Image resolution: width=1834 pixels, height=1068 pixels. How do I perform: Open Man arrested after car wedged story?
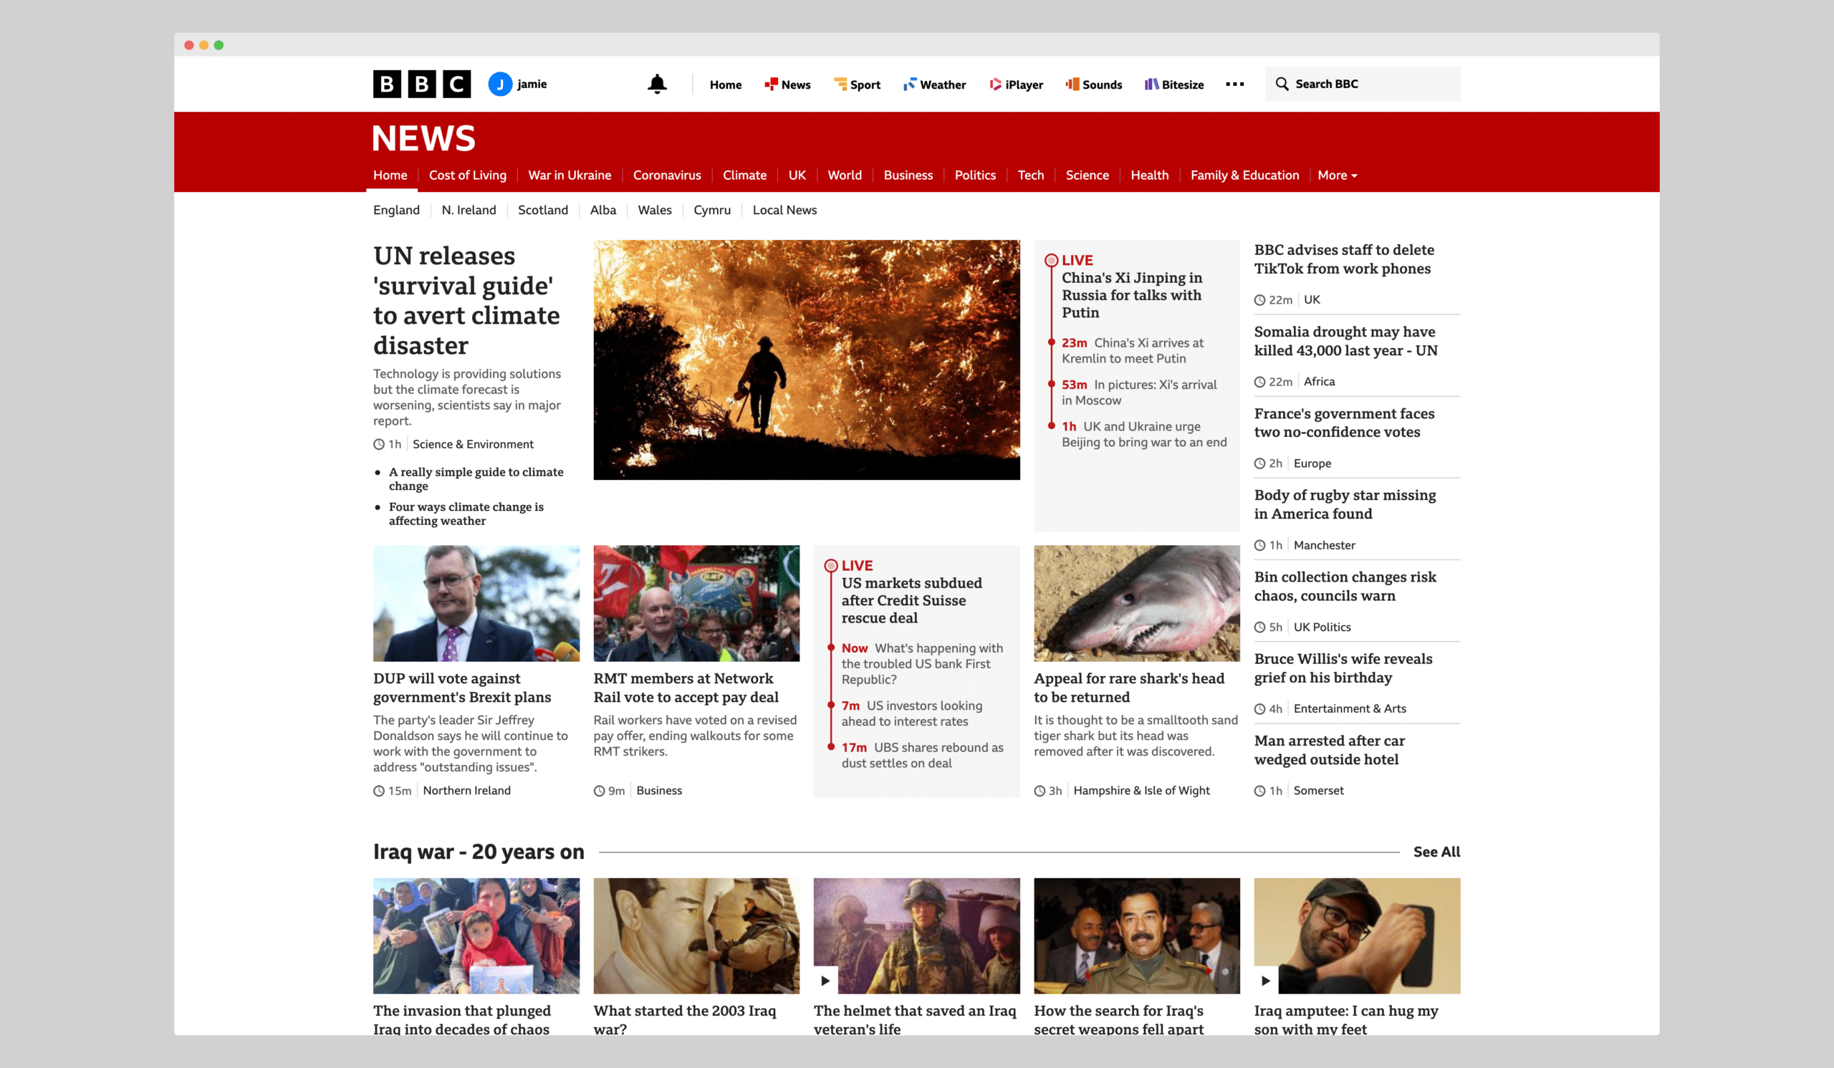coord(1328,750)
